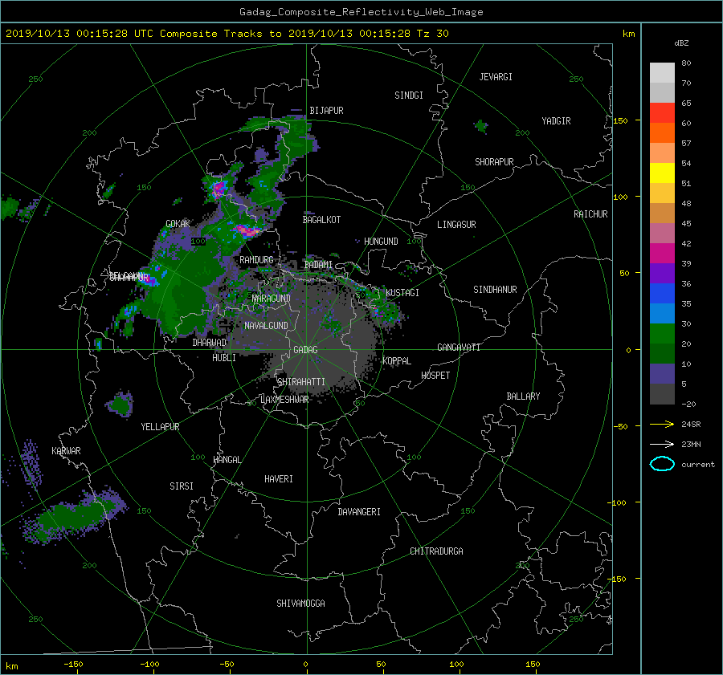Click the HAVERI city label
Viewport: 723px width, 675px height.
point(279,479)
